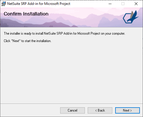Click "on your computer" in the message
The height and width of the screenshot is (117, 143).
(x=113, y=33)
